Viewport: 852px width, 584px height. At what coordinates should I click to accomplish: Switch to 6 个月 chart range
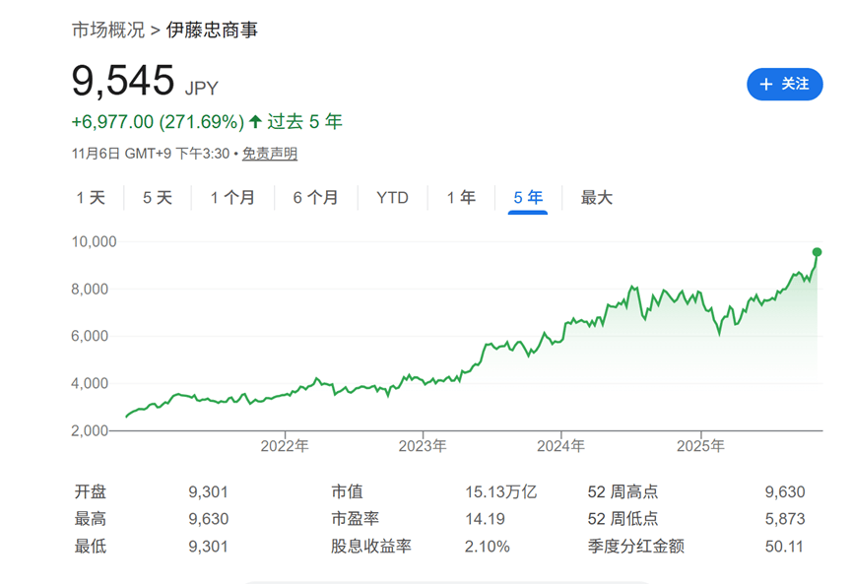315,198
